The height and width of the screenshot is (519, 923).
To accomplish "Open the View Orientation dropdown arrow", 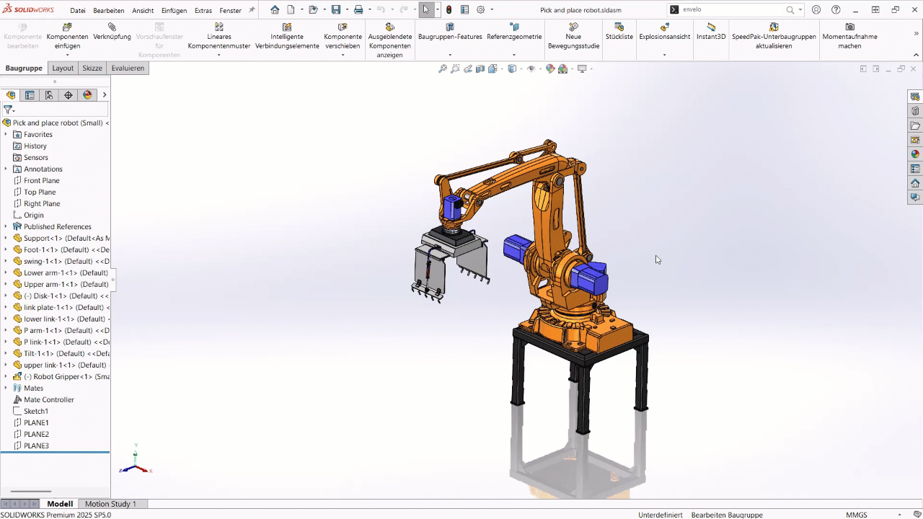I will [521, 68].
